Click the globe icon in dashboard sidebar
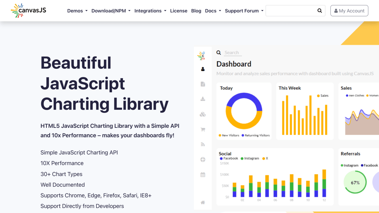Viewport: 379px width, 213px height. tap(203, 160)
